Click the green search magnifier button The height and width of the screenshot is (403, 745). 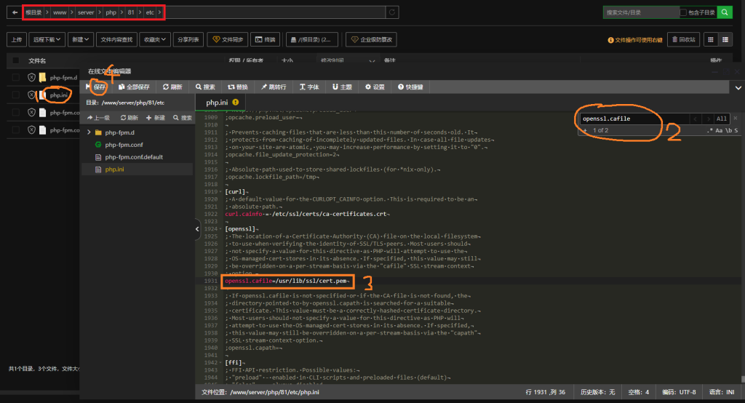tap(725, 12)
